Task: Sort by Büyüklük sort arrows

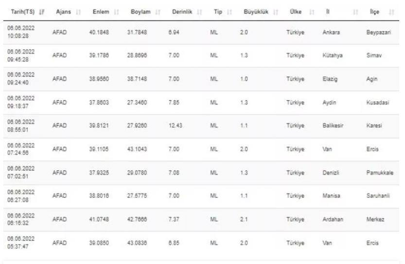Action: 276,12
